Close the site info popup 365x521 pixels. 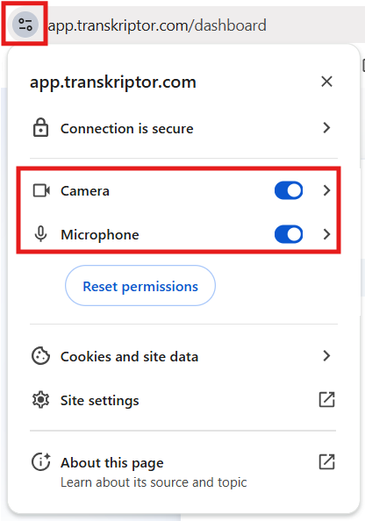[326, 82]
